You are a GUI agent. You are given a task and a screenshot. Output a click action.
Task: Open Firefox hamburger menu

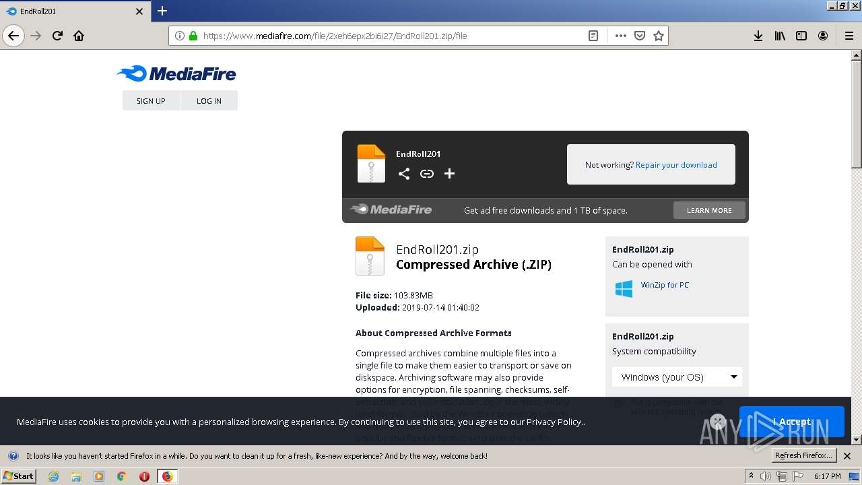click(x=849, y=36)
